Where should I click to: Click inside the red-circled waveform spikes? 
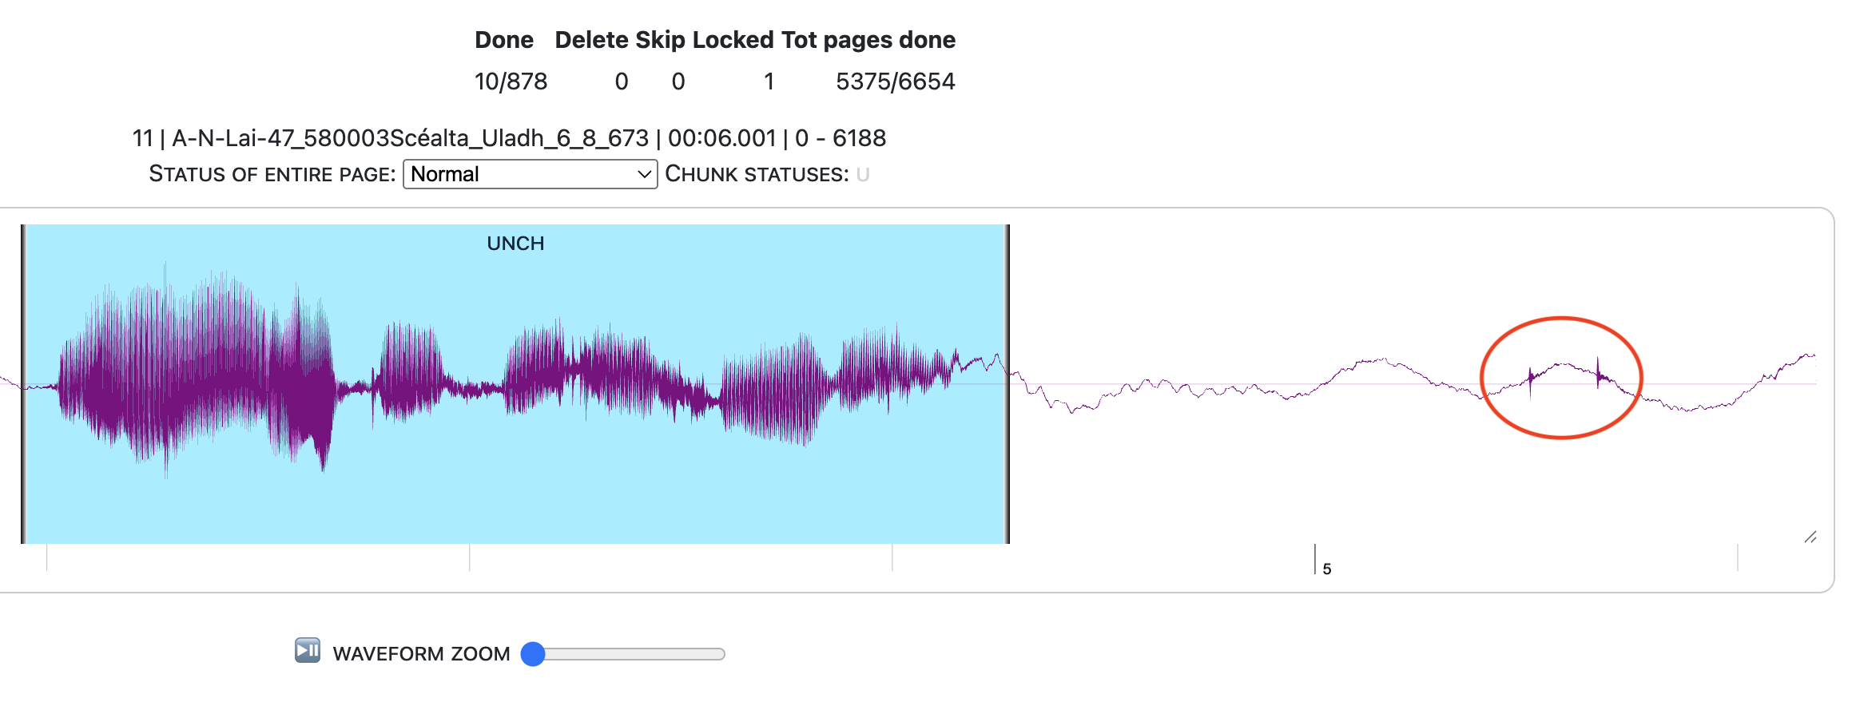(1562, 377)
